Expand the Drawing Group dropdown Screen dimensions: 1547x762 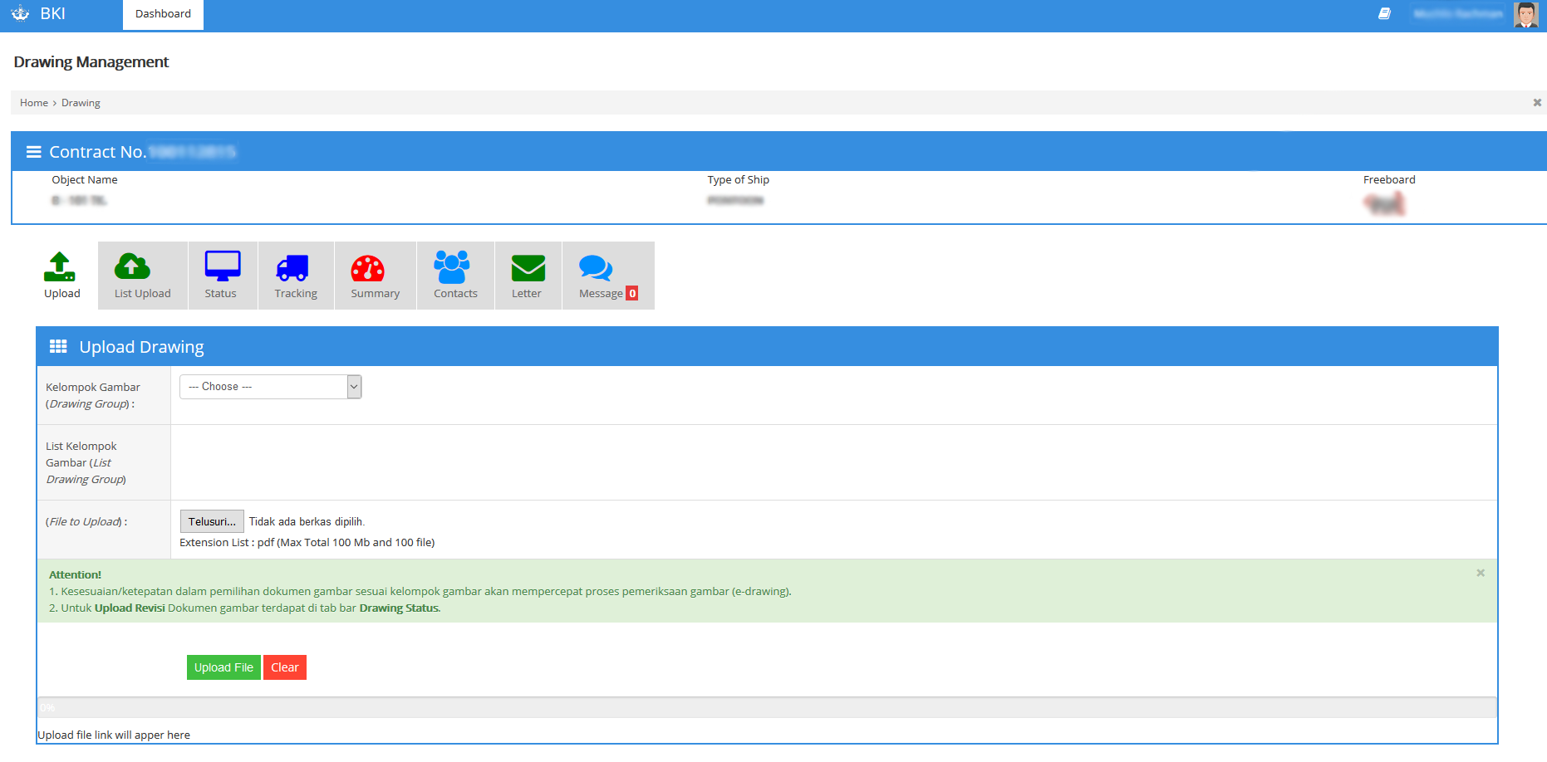271,387
